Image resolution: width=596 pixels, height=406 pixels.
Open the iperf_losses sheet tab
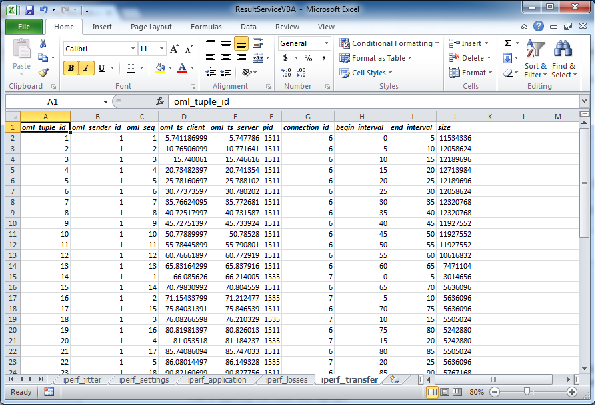pos(287,379)
